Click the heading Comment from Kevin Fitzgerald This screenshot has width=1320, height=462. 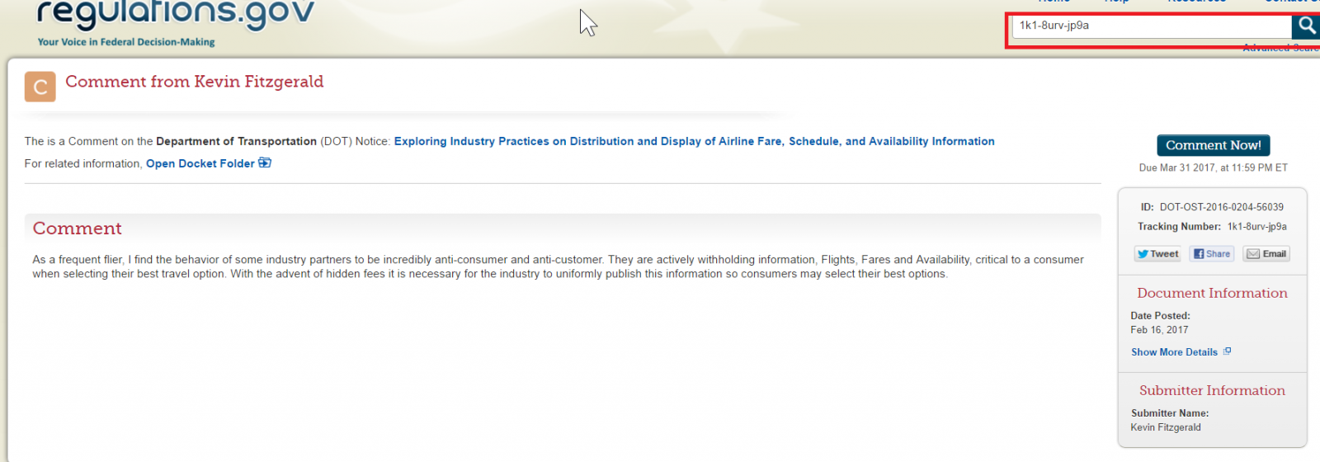pos(195,82)
